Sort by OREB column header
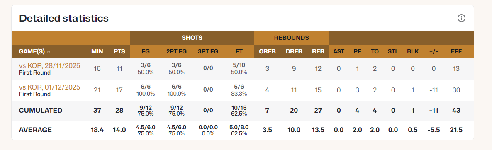This screenshot has height=150, width=492. pos(267,51)
